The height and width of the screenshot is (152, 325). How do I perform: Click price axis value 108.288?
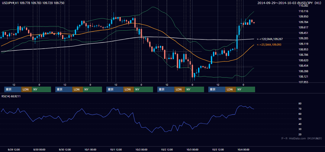[304, 71]
